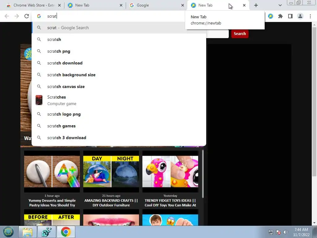This screenshot has width=317, height=238.
Task: Open the Extensions puzzle icon
Action: [280, 16]
